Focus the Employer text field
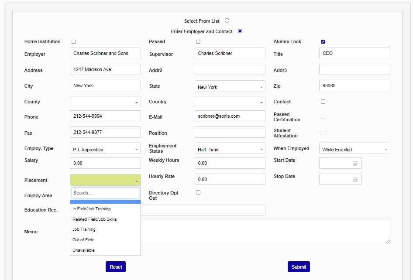 click(x=105, y=54)
